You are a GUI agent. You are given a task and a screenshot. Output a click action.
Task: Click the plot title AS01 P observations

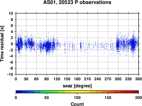click(x=77, y=2)
